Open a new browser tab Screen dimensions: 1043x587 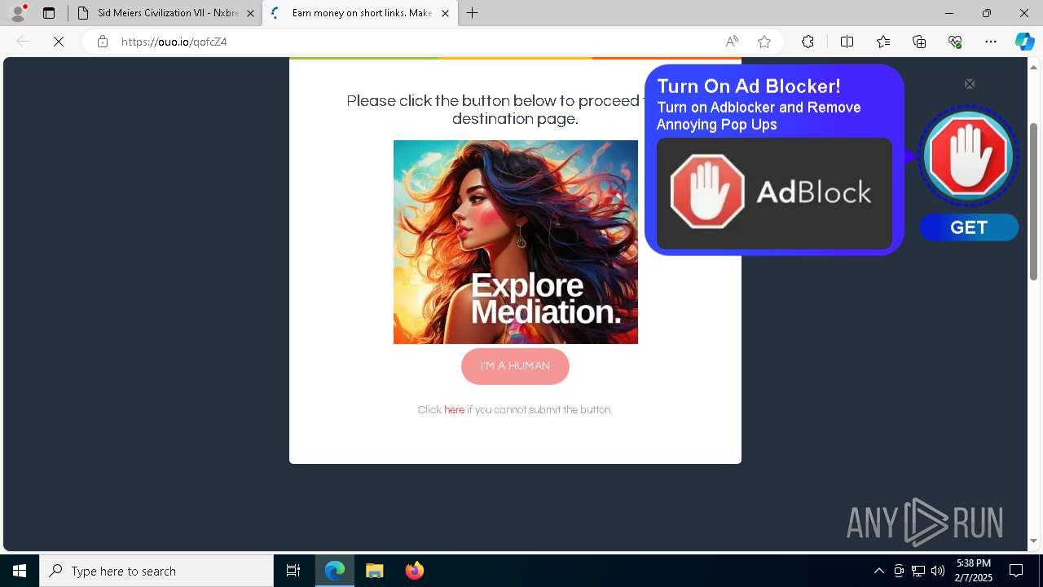pos(473,13)
